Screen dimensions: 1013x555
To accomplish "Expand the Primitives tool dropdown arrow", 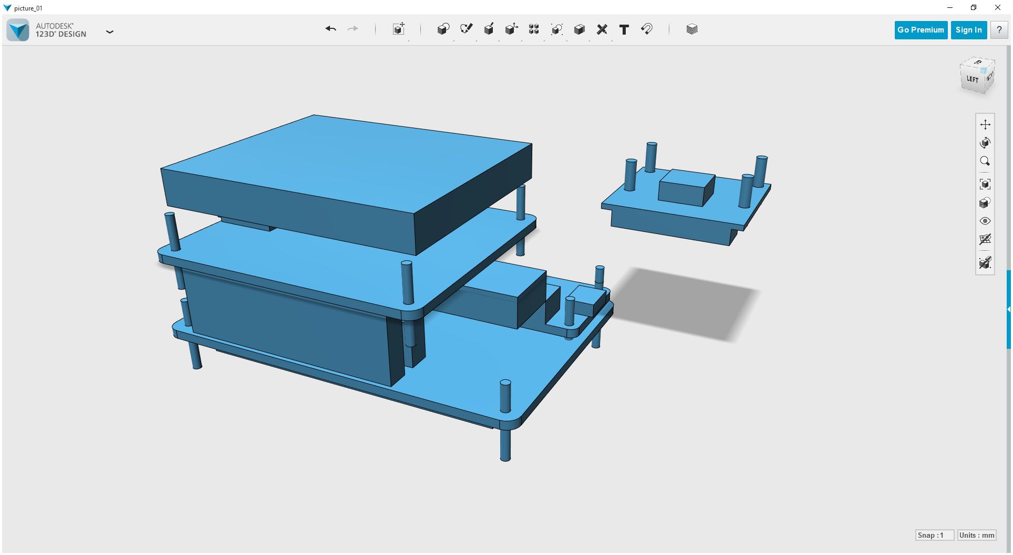I will tap(454, 40).
